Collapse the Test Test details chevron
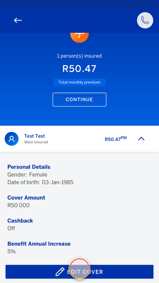Image resolution: width=159 pixels, height=283 pixels. tap(141, 138)
